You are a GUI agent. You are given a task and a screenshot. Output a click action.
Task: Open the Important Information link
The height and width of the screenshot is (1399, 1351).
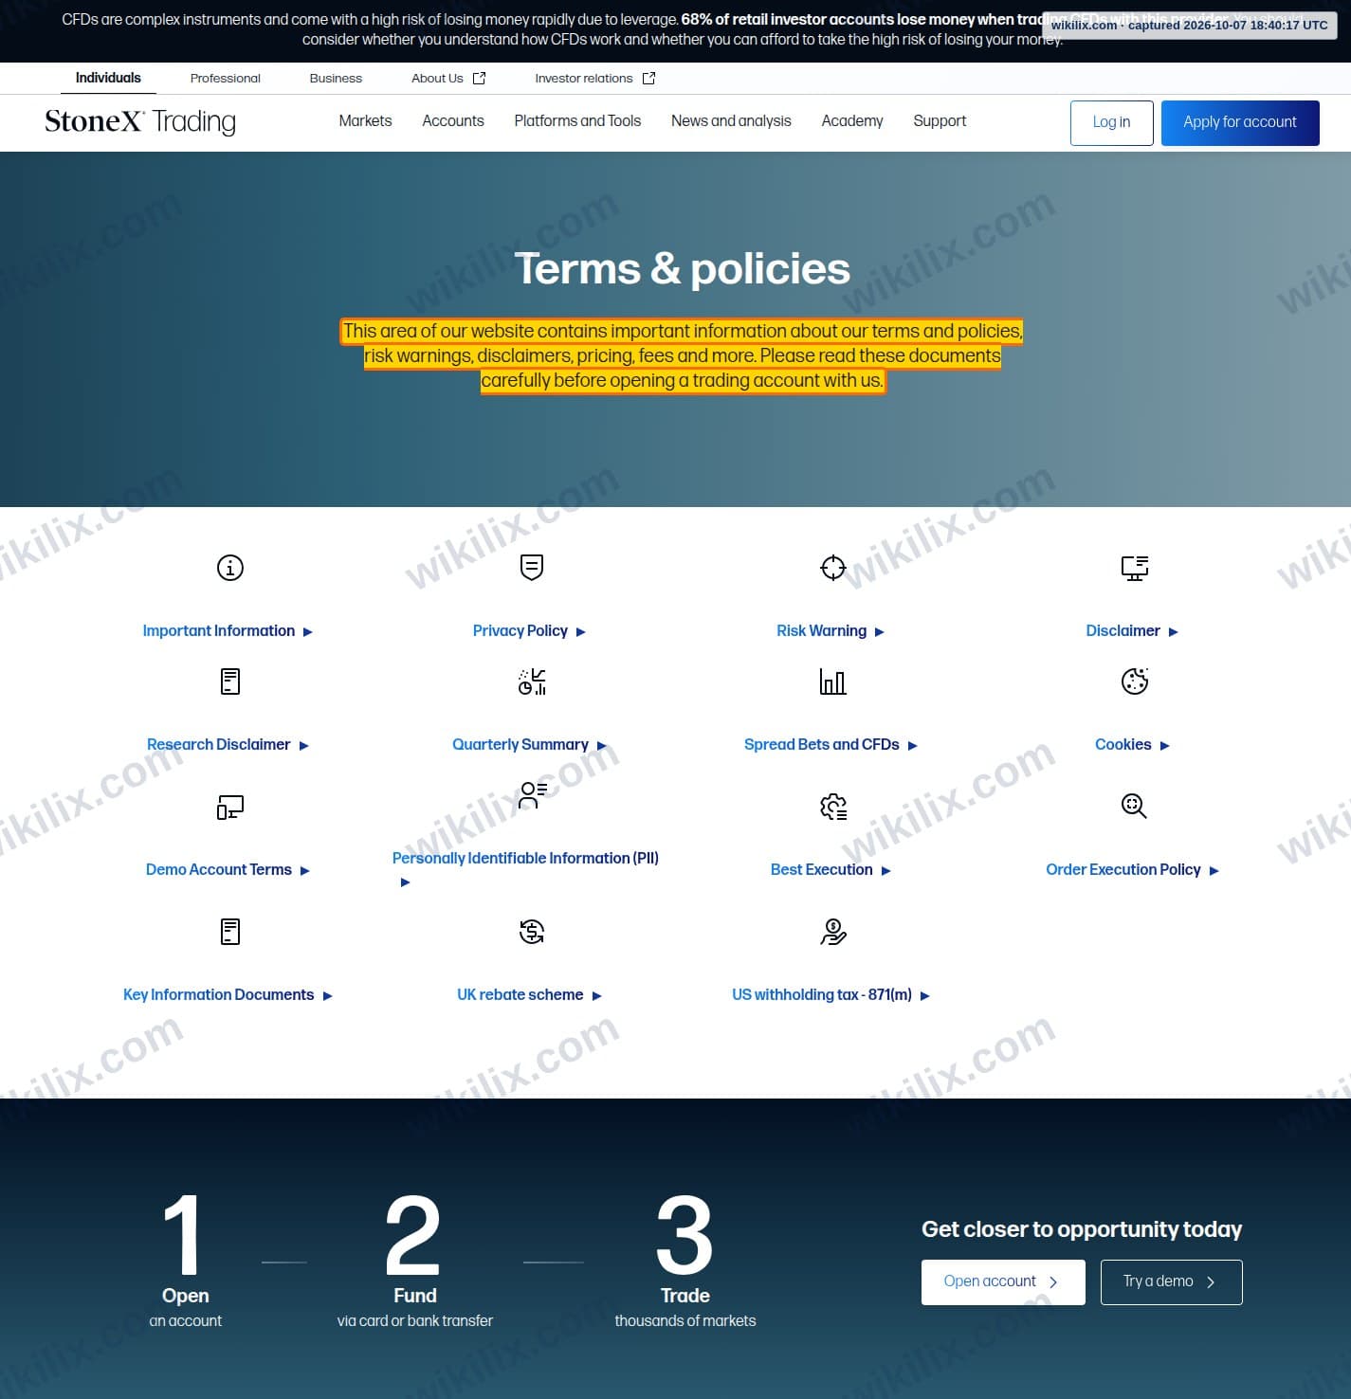click(x=228, y=631)
